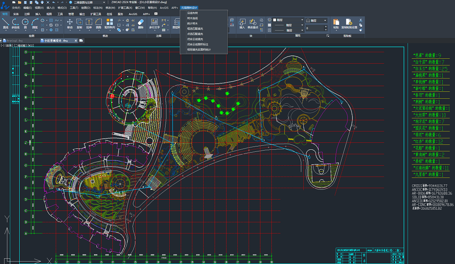The height and width of the screenshot is (264, 455).
Task: Switch to the 输出 ribbon tab
Action: (82, 14)
